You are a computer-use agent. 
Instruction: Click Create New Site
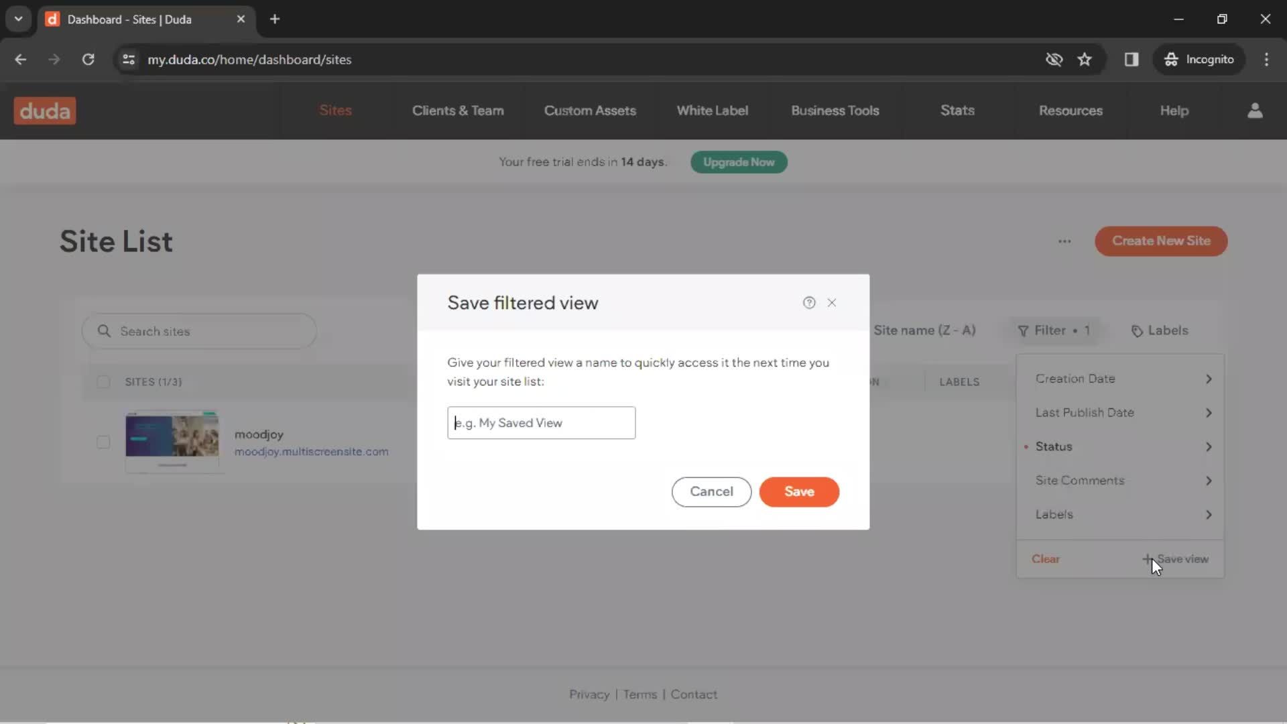point(1161,241)
